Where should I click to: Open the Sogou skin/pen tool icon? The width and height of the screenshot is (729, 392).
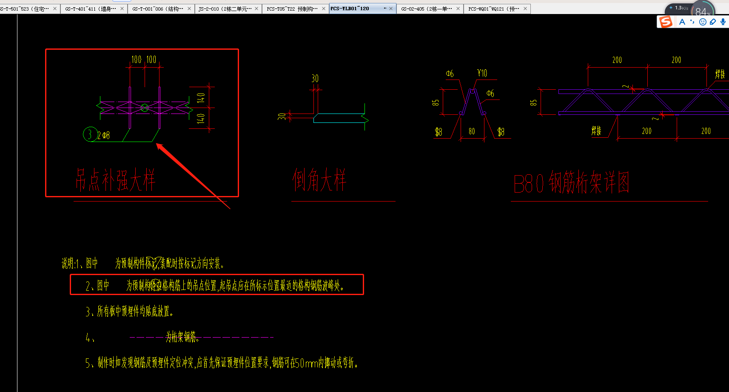point(713,22)
